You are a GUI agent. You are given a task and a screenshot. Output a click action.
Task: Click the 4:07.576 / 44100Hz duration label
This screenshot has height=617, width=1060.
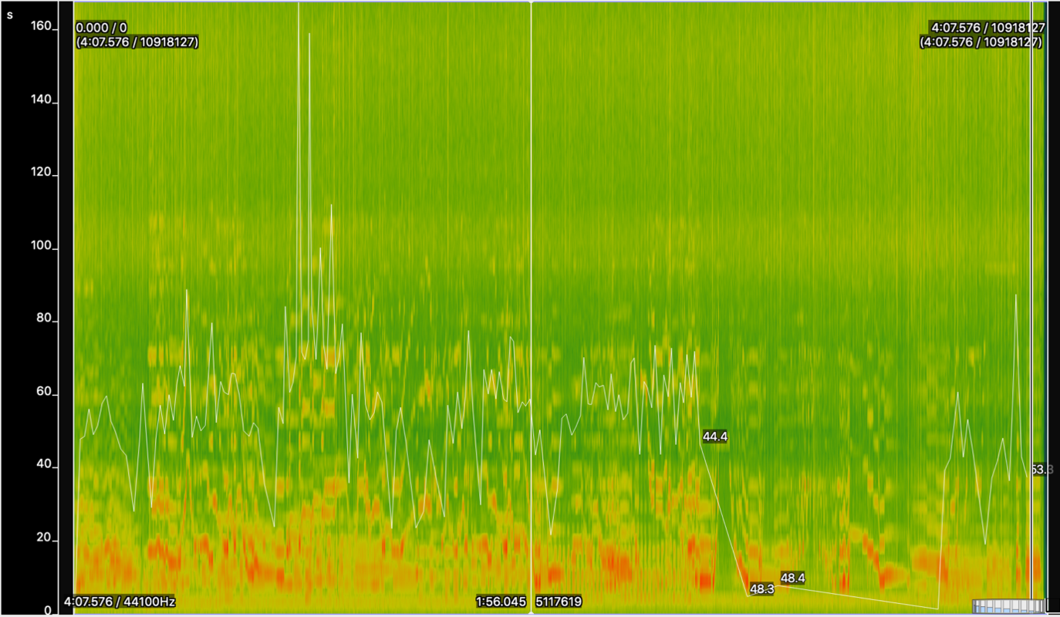pyautogui.click(x=119, y=602)
